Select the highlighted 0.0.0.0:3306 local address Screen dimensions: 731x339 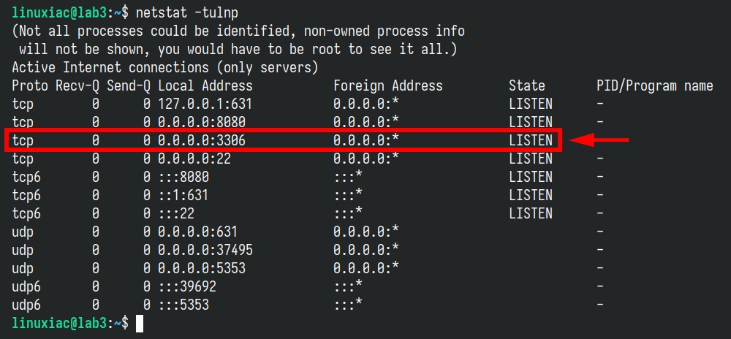tap(202, 140)
